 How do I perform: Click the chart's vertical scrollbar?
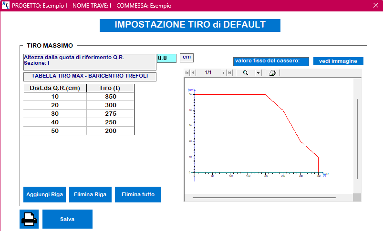pyautogui.click(x=357, y=139)
